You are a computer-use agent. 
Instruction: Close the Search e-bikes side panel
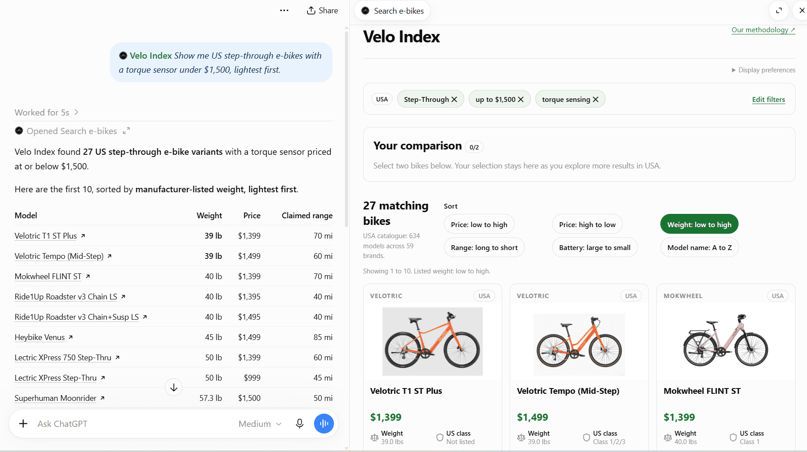[x=802, y=11]
